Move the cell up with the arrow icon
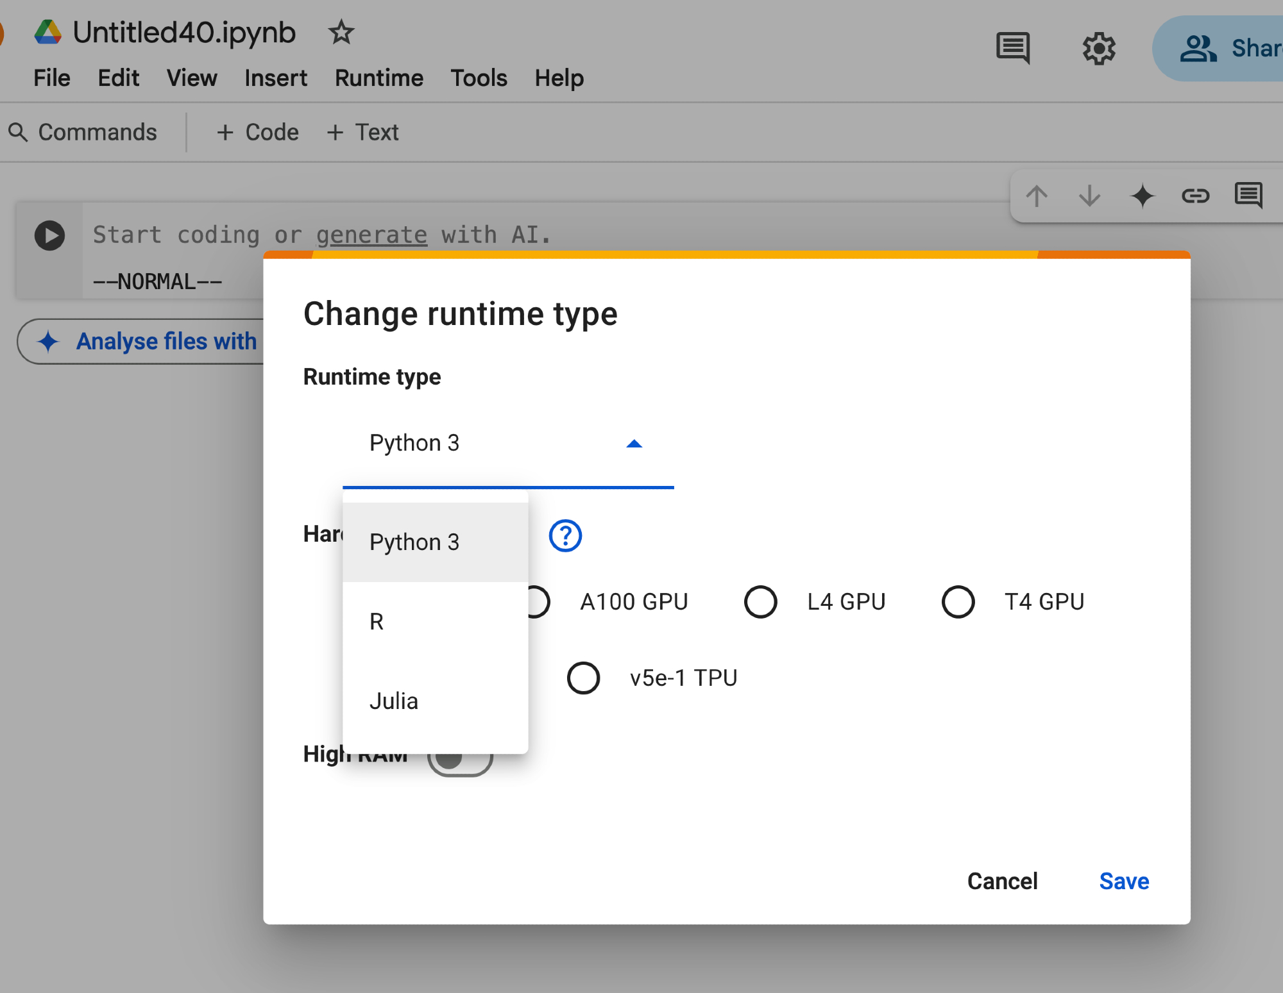The width and height of the screenshot is (1283, 993). pos(1037,196)
